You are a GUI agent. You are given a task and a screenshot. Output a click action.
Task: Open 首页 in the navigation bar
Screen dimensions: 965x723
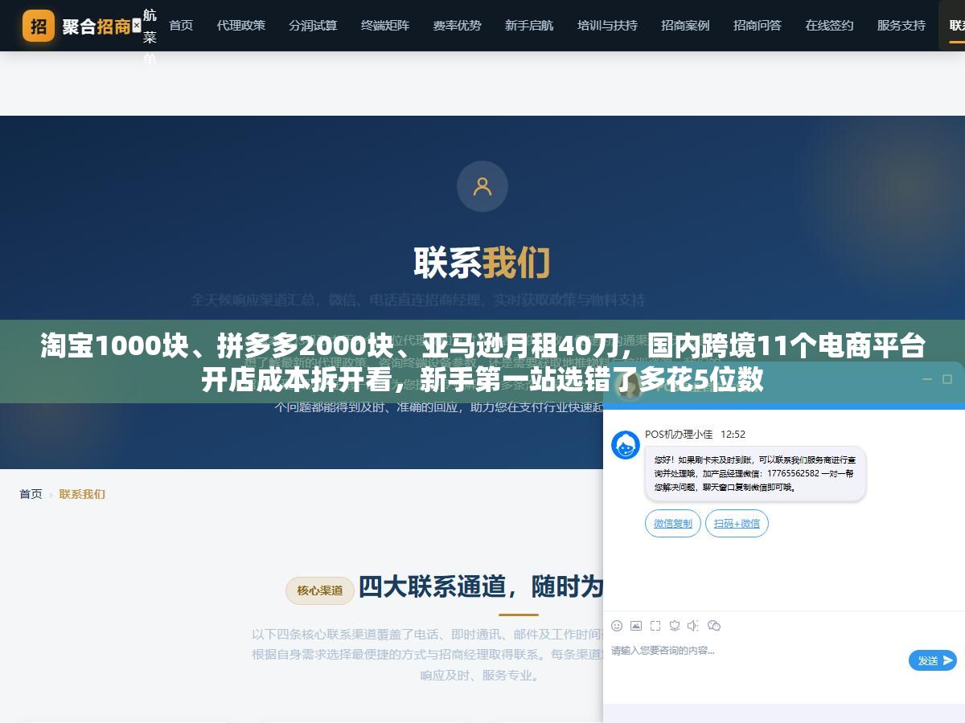(x=181, y=26)
